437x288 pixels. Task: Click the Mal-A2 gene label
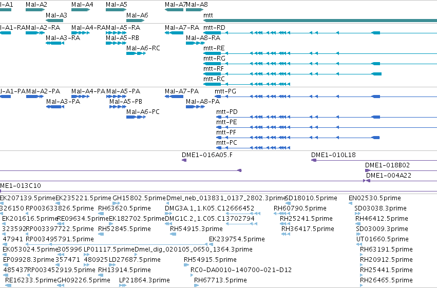pos(36,5)
